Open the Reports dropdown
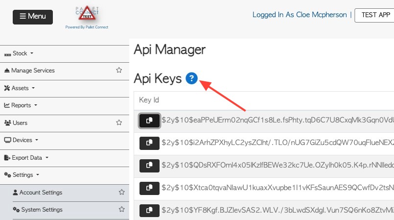Image resolution: width=394 pixels, height=220 pixels. pos(21,105)
